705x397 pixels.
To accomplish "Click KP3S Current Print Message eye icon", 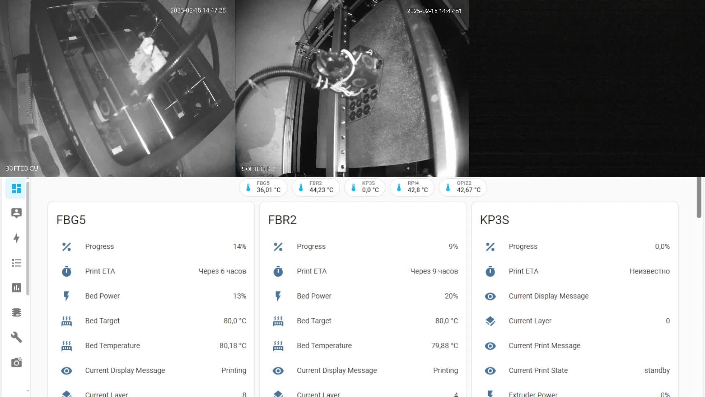I will coord(490,346).
